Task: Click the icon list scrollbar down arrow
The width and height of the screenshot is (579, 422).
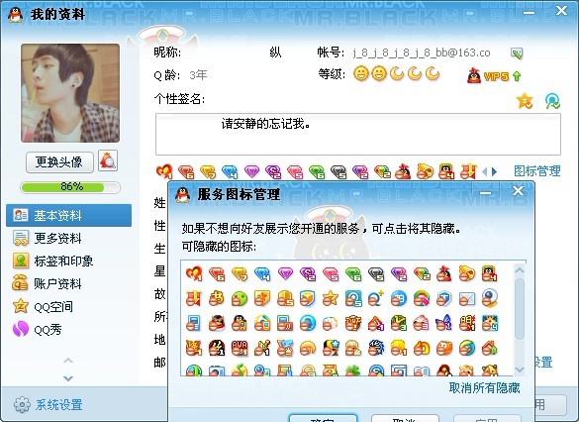Action: [x=520, y=369]
